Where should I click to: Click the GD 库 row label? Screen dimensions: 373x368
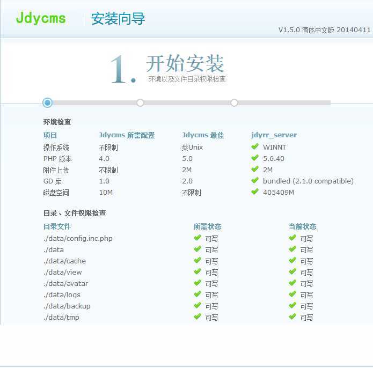point(53,181)
